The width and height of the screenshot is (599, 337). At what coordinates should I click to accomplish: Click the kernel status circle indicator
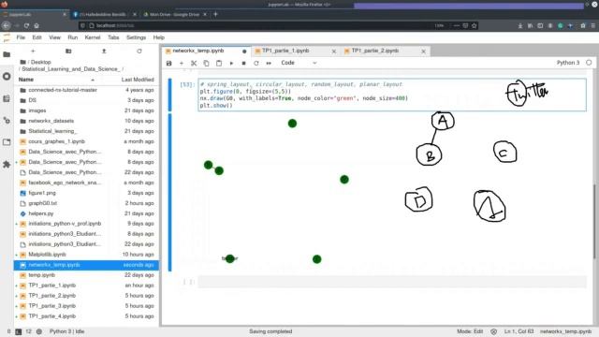[589, 63]
